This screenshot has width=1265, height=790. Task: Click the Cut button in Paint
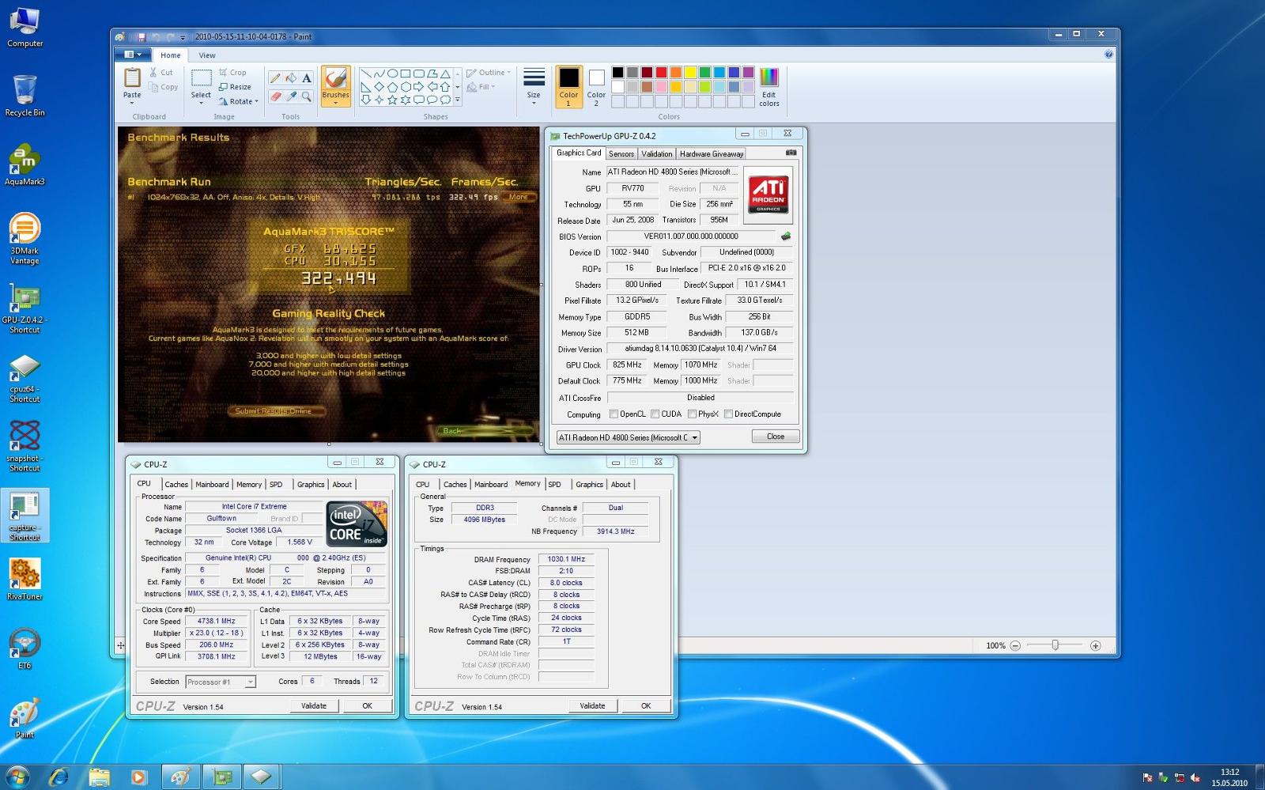click(x=161, y=73)
